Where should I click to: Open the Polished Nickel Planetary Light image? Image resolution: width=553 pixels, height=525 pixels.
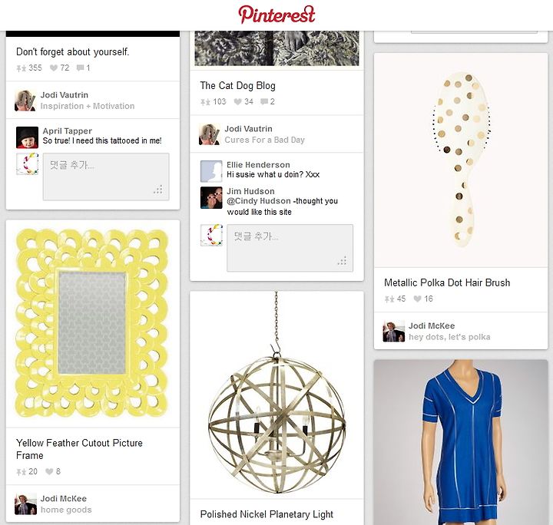[276, 395]
